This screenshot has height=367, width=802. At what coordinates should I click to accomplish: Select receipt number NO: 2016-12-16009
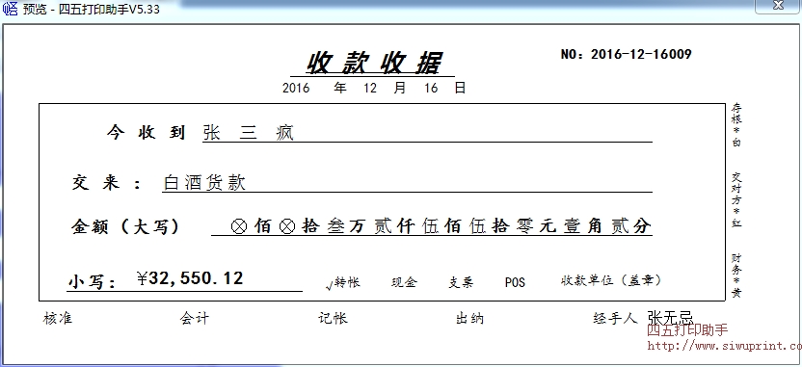pyautogui.click(x=626, y=54)
